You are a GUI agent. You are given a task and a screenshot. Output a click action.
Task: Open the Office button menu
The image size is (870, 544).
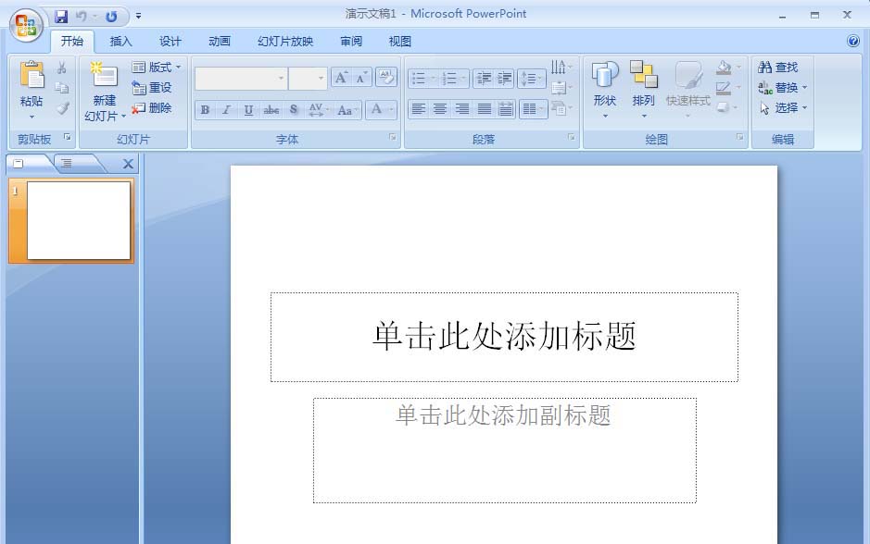click(x=26, y=25)
